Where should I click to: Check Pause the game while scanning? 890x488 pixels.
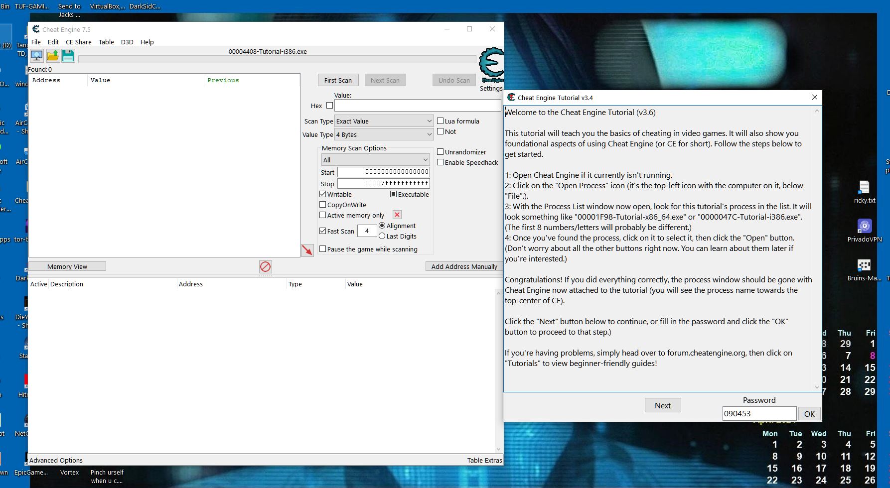[323, 249]
